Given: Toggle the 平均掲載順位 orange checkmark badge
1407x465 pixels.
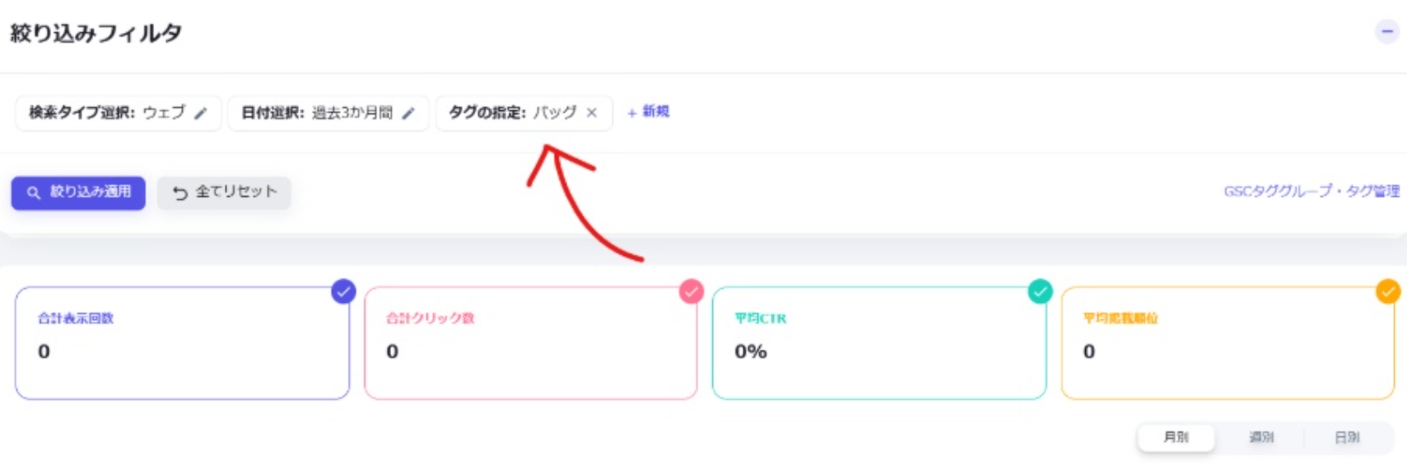Looking at the screenshot, I should tap(1388, 291).
